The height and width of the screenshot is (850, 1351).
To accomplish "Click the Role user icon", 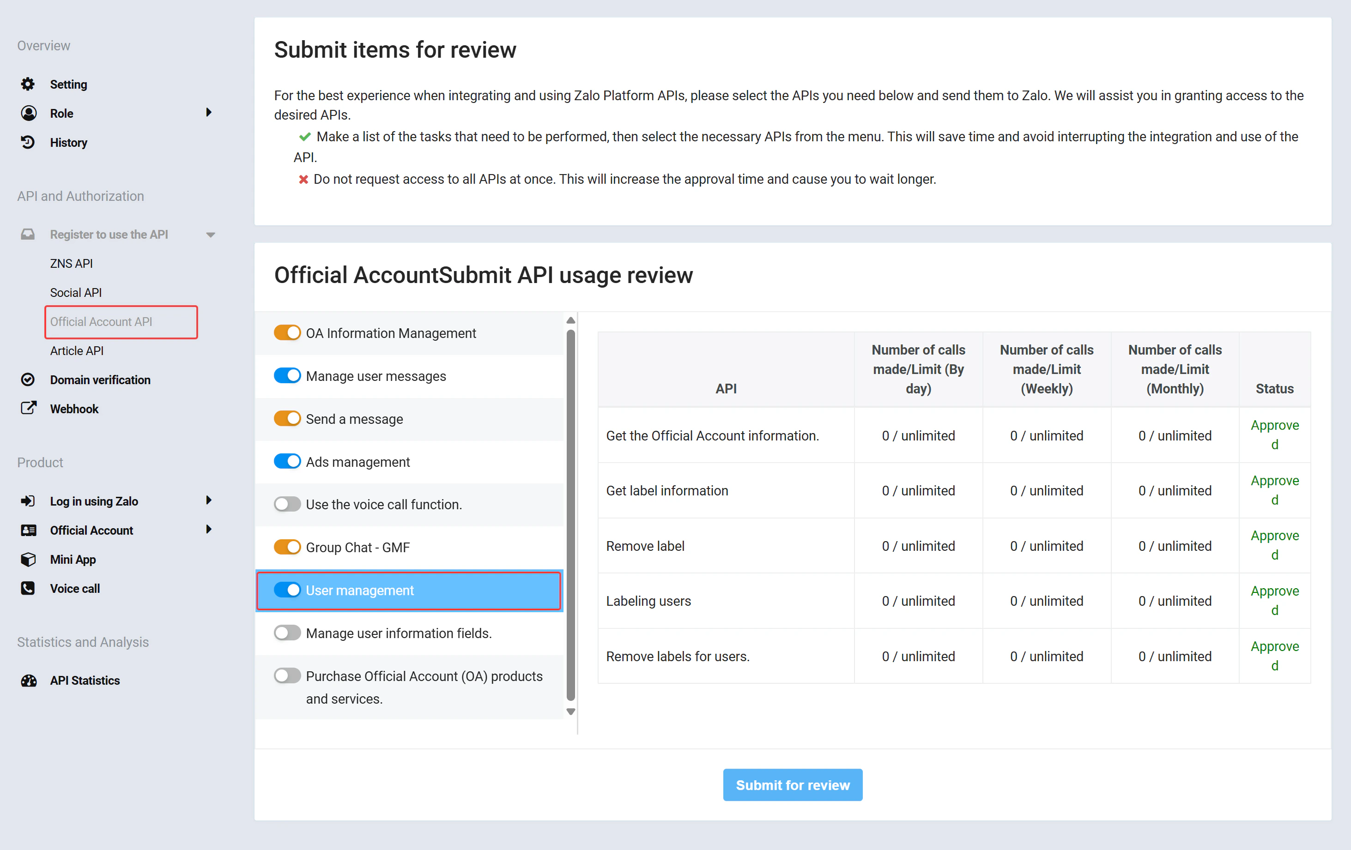I will pos(29,113).
